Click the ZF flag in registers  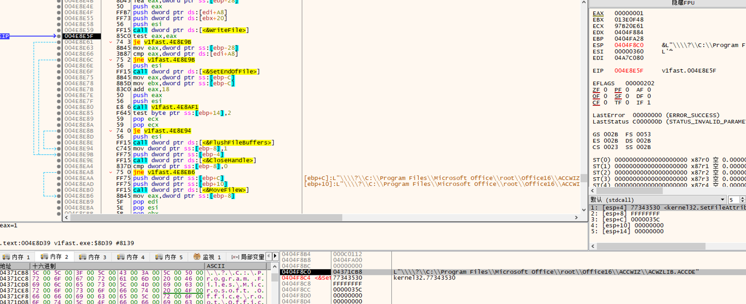596,90
